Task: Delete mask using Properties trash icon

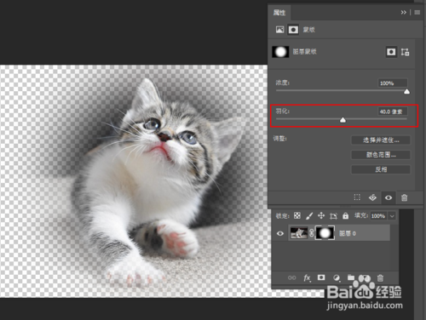Action: pos(404,197)
